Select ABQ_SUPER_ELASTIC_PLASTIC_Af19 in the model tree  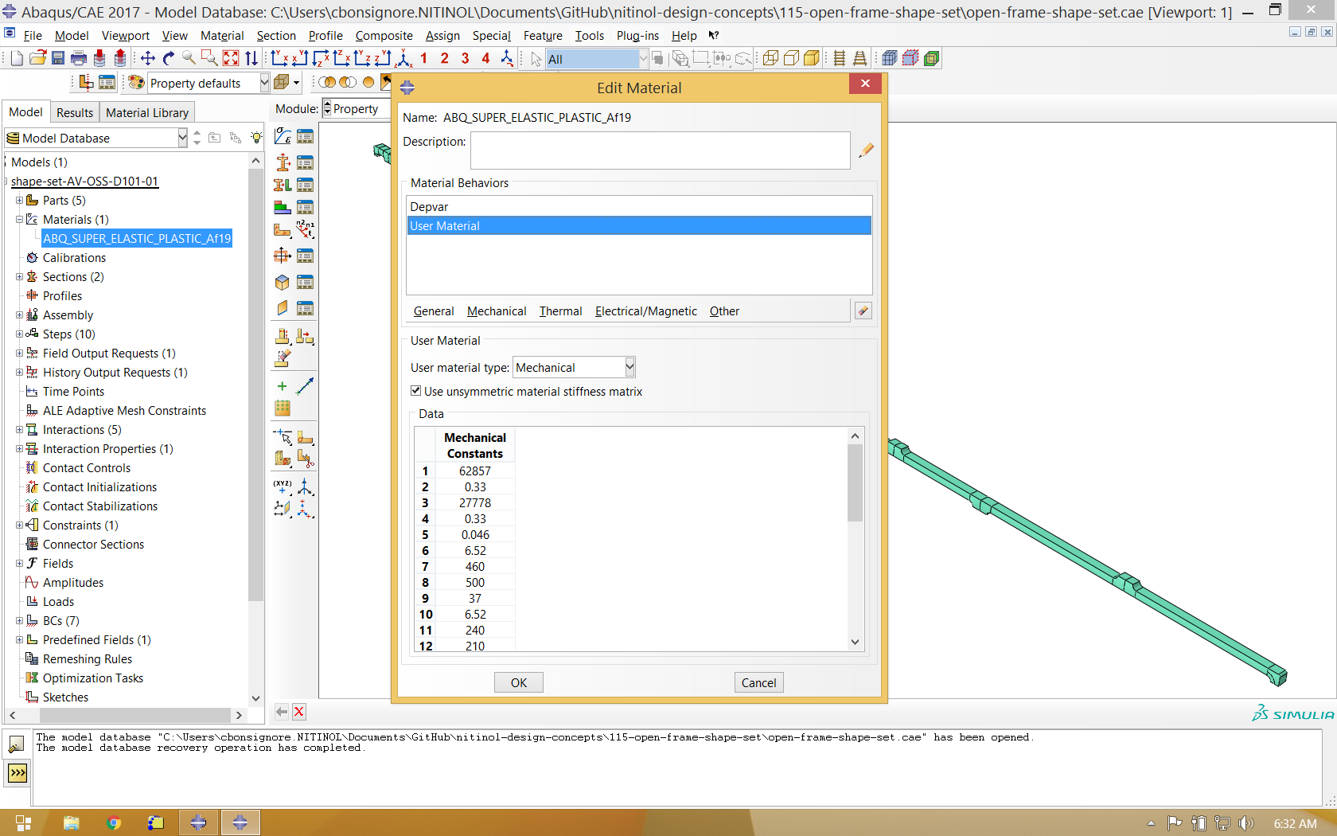click(137, 238)
